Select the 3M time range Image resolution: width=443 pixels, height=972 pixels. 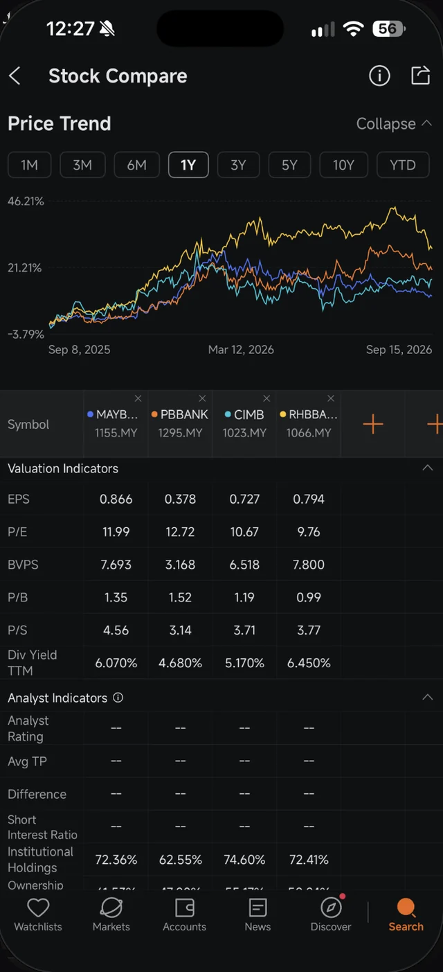point(82,165)
